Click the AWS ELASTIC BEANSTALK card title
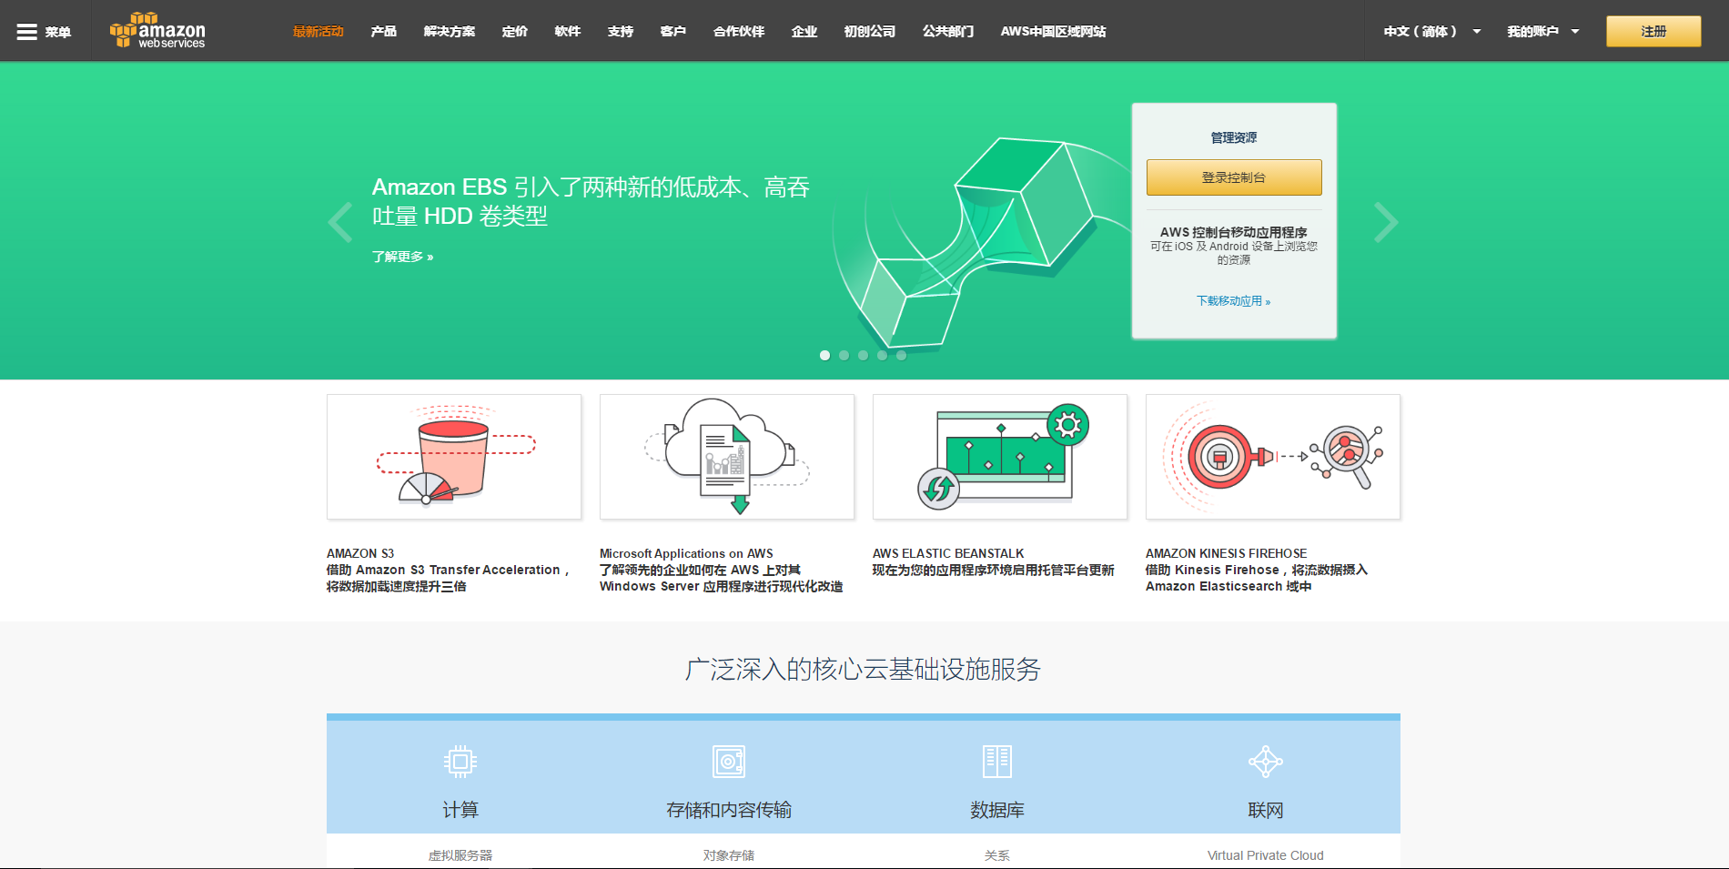Image resolution: width=1729 pixels, height=869 pixels. click(948, 553)
